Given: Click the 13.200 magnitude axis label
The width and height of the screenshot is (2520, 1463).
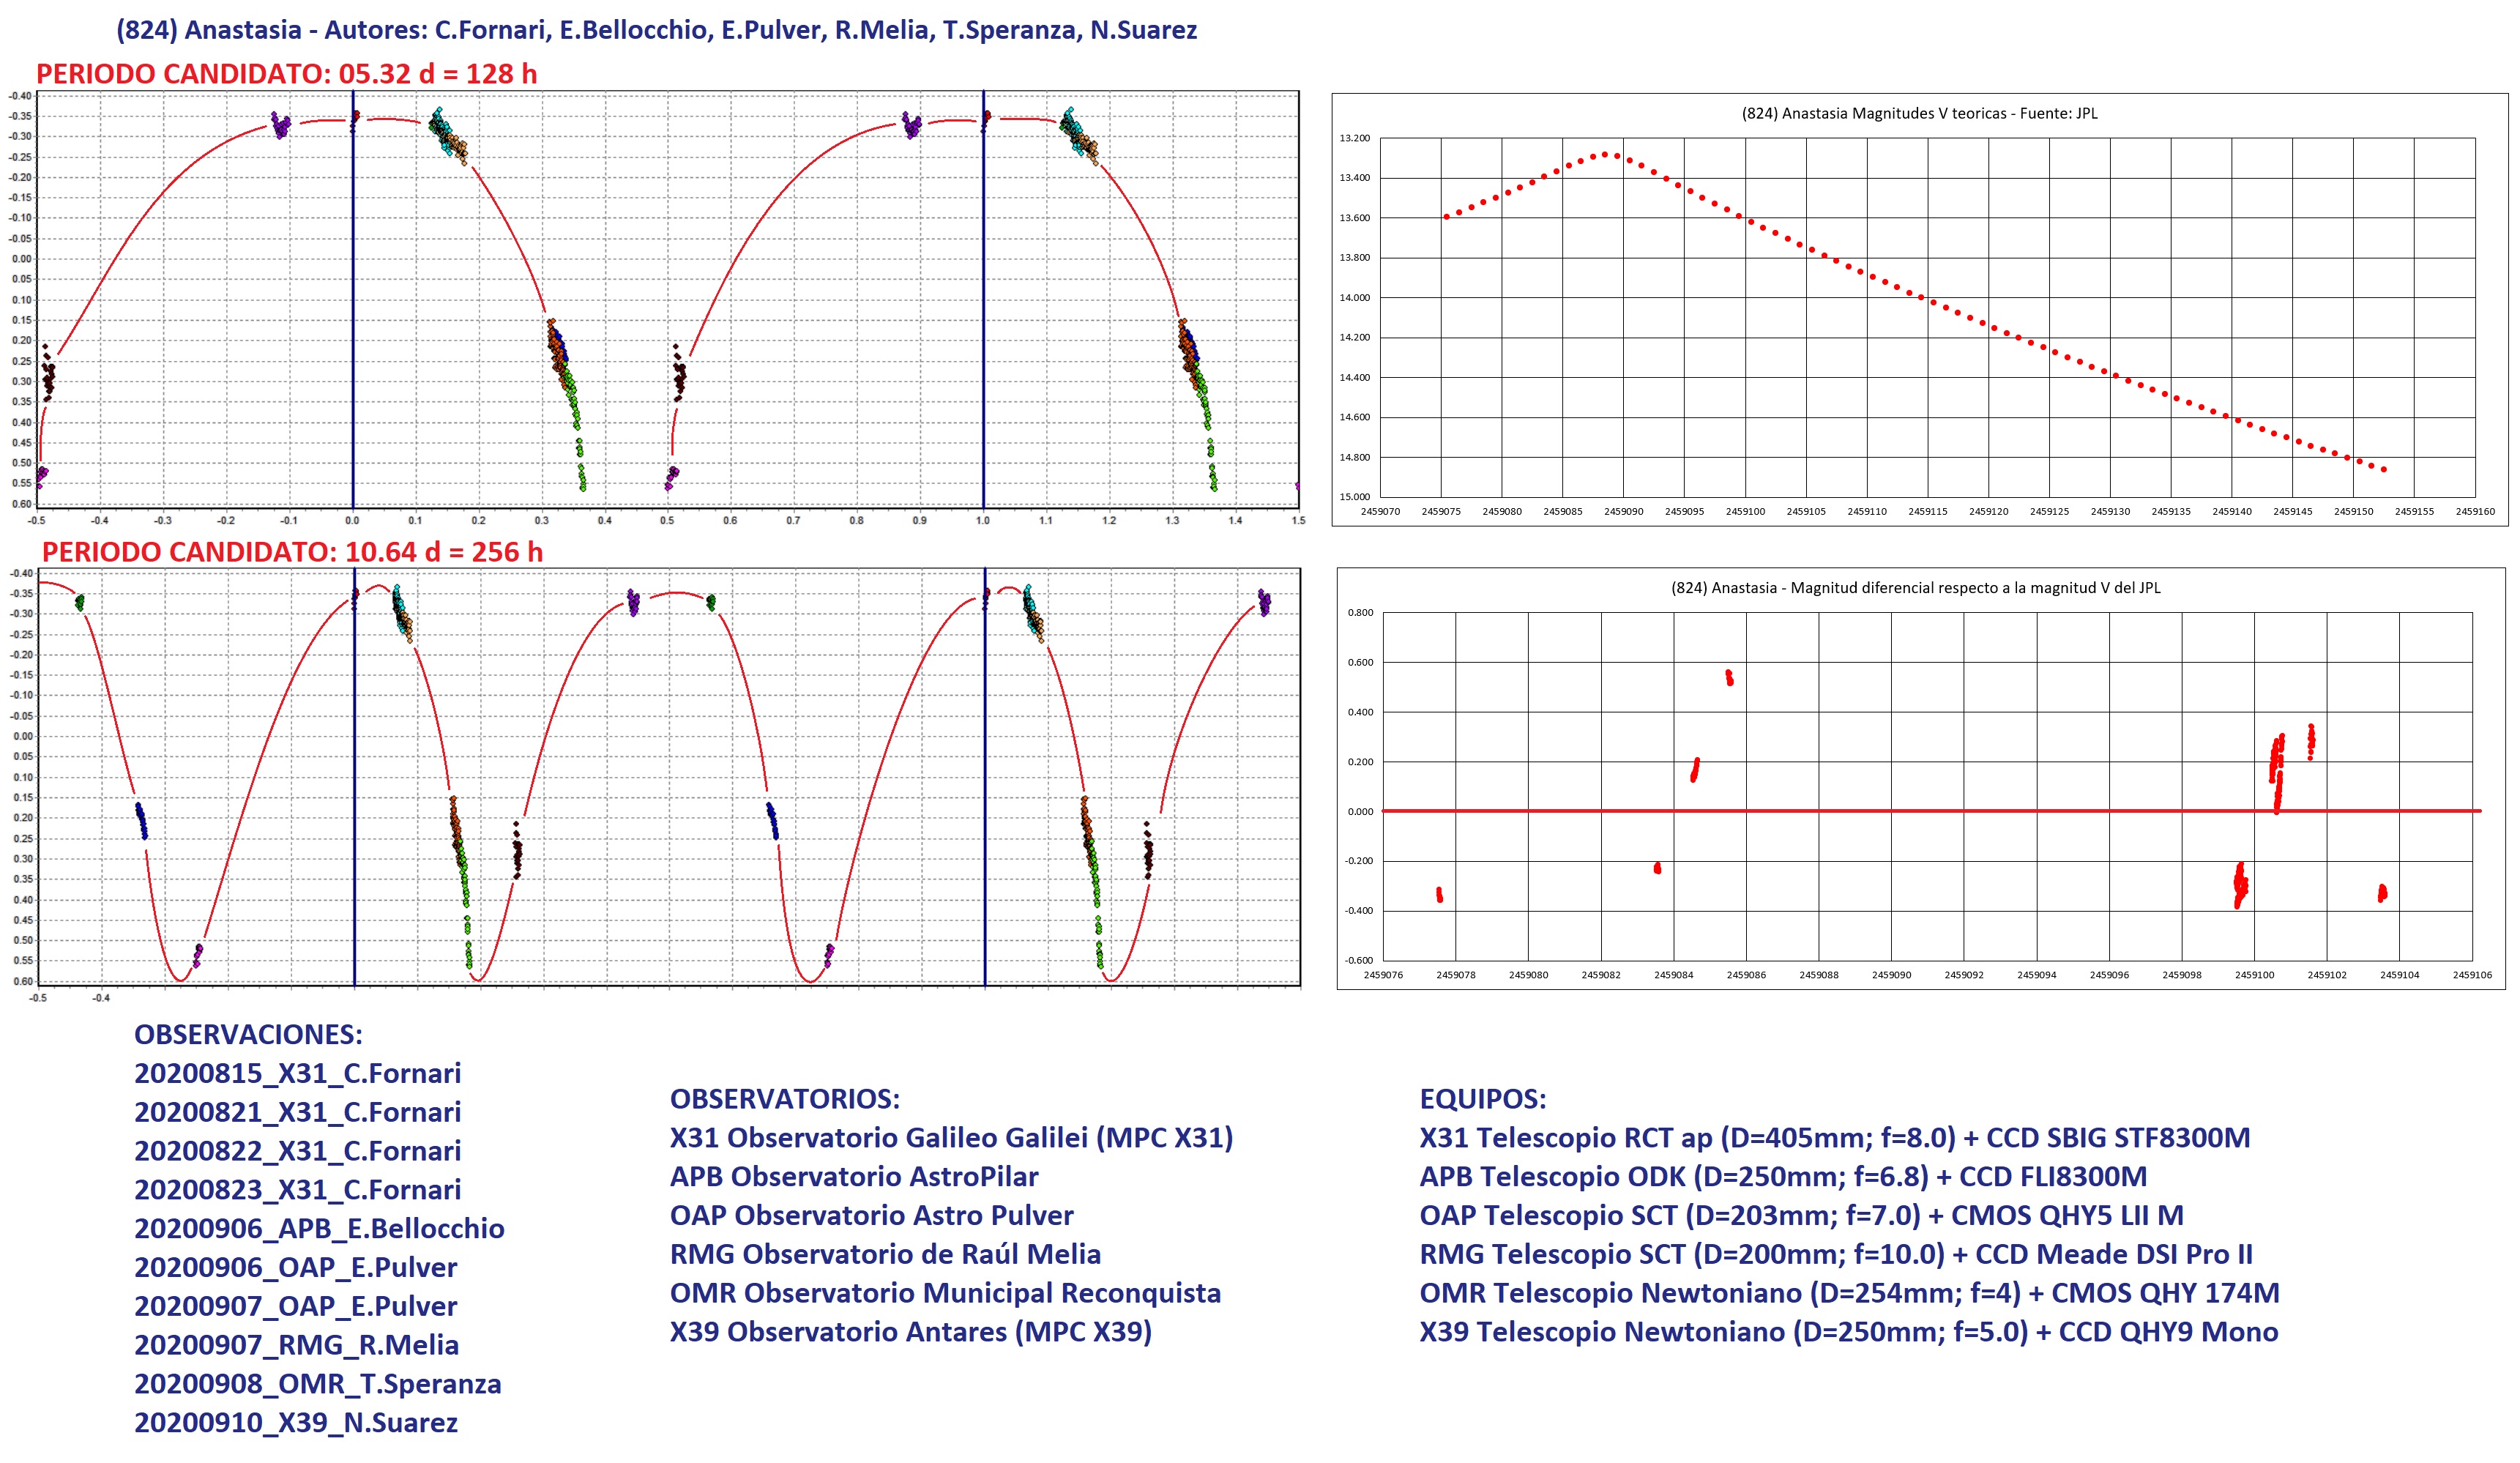Looking at the screenshot, I should point(1354,139).
